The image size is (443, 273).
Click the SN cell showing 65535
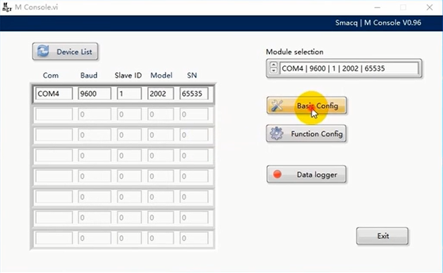194,93
